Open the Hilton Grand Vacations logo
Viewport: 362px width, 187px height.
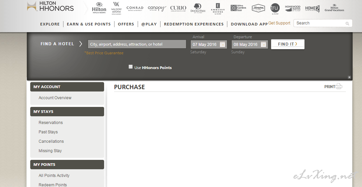(334, 8)
